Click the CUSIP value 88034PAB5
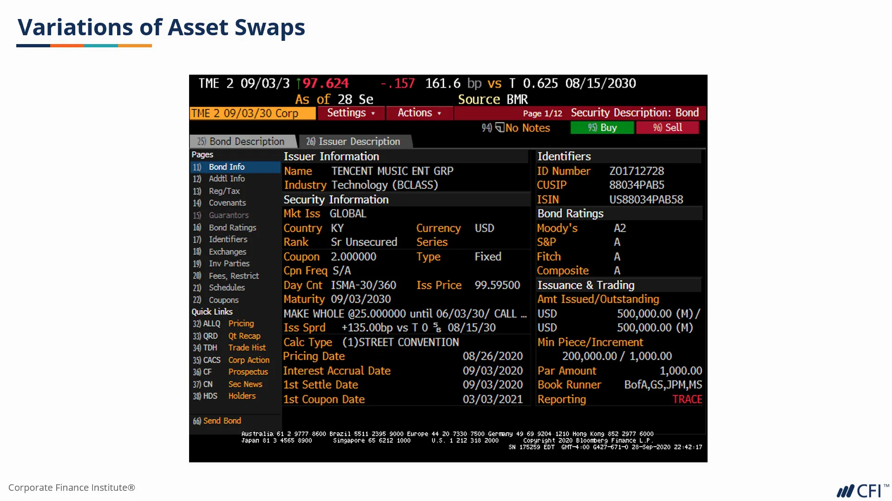 636,185
